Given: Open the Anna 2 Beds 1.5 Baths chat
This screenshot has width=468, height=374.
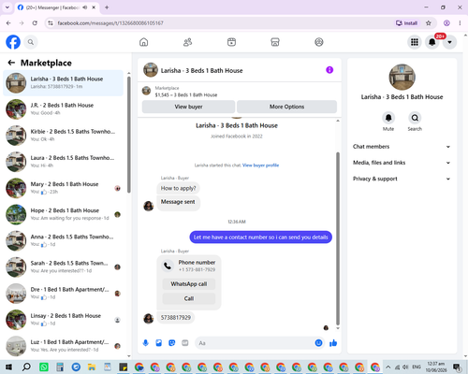Looking at the screenshot, I should tap(63, 241).
